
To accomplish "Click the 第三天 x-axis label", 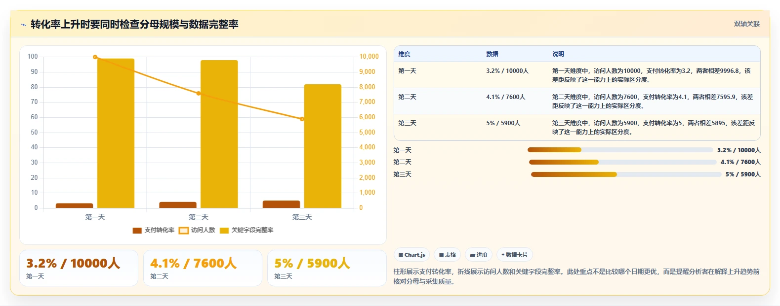I will point(302,217).
